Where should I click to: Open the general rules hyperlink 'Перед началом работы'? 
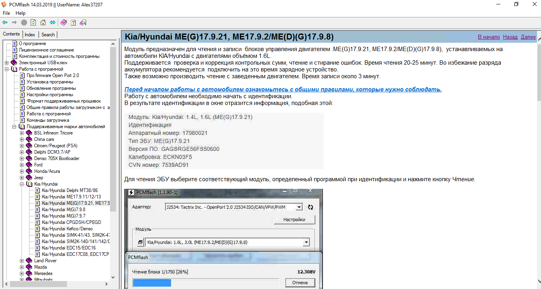coord(283,89)
